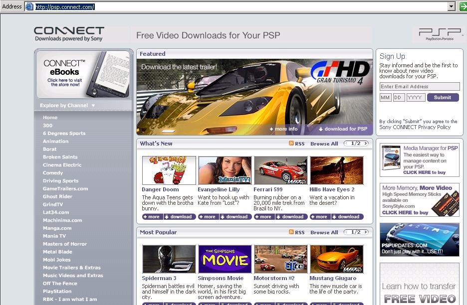Click the PSP PlayStation Portable logo
The width and height of the screenshot is (467, 305).
tap(440, 34)
